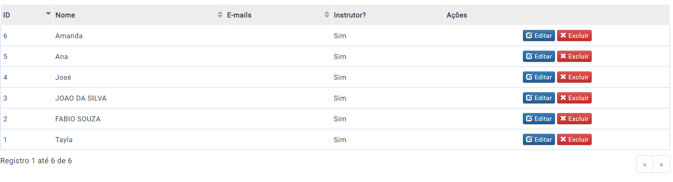Go to previous page with « button
673x182 pixels.
click(645, 165)
